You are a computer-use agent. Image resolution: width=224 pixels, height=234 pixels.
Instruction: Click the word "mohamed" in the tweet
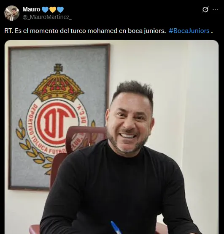(103, 31)
